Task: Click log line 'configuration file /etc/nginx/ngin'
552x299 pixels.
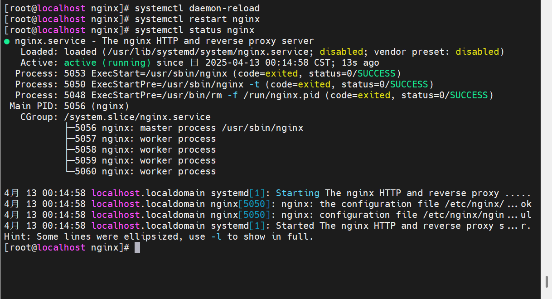Action: pyautogui.click(x=267, y=215)
